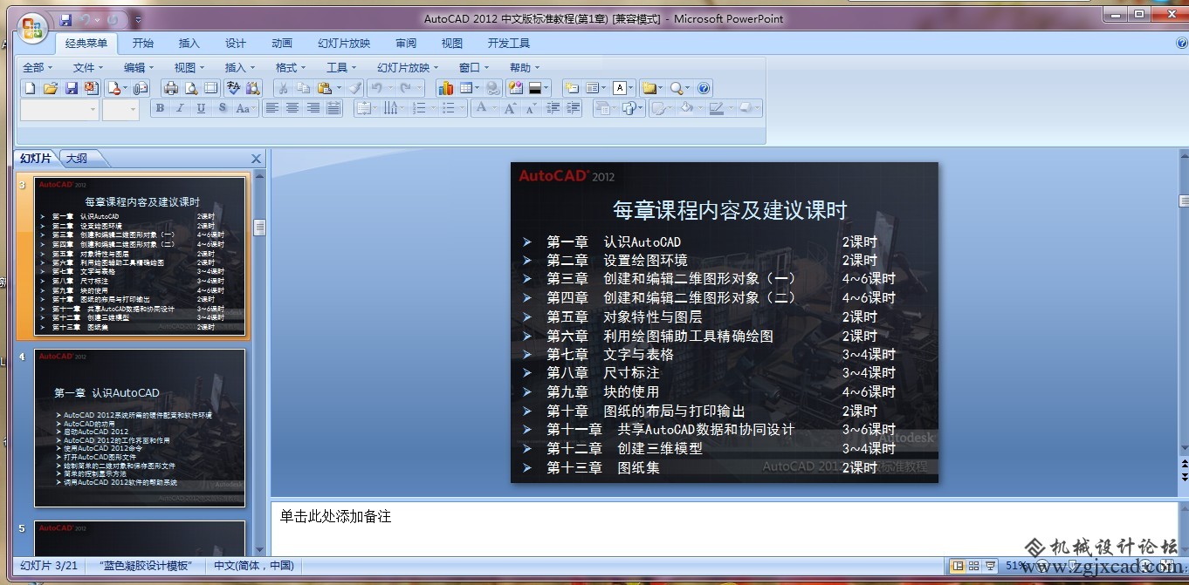This screenshot has height=585, width=1189.
Task: Switch to the 开发工具 ribbon tab
Action: click(x=509, y=43)
